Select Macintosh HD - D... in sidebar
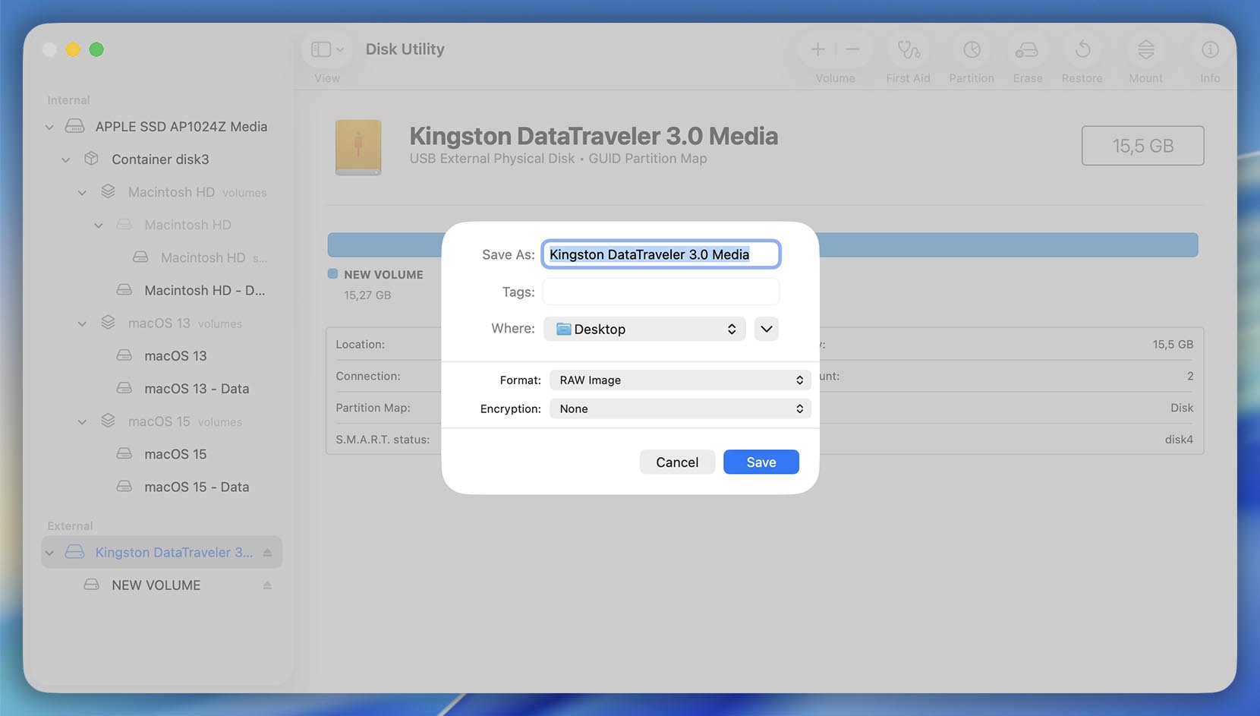 205,290
